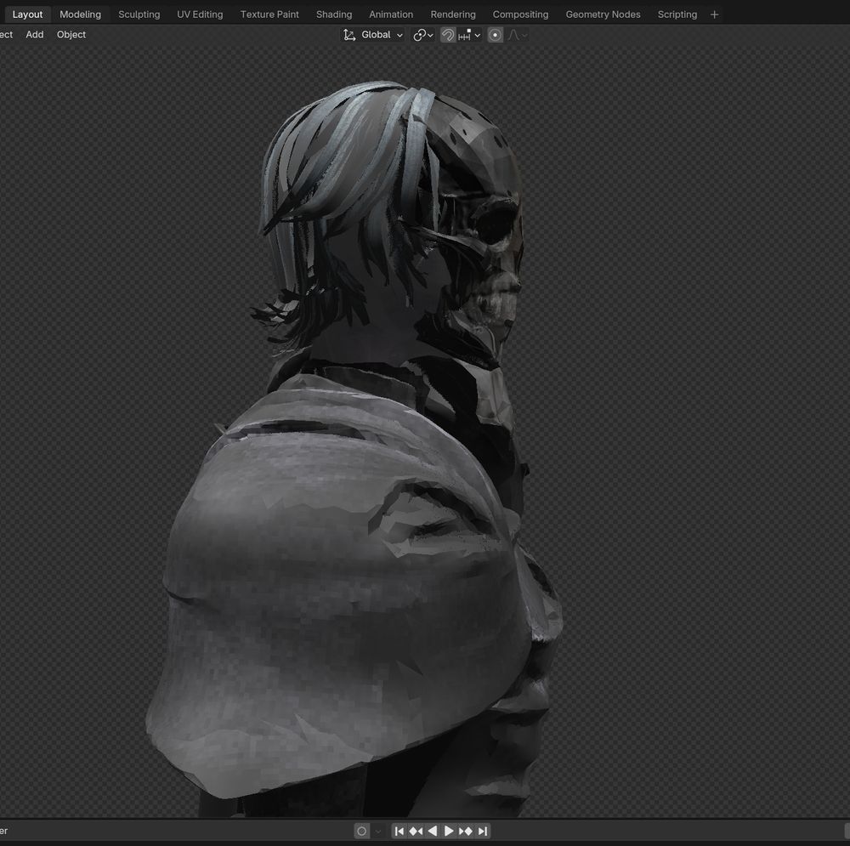Switch to the Animation workspace tab
Viewport: 850px width, 846px height.
point(391,14)
